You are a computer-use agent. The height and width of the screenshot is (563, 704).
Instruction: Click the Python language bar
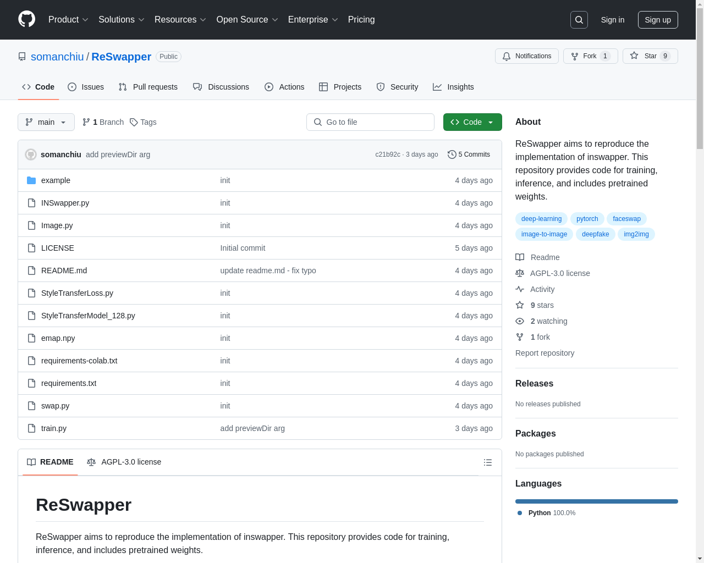[x=596, y=501]
